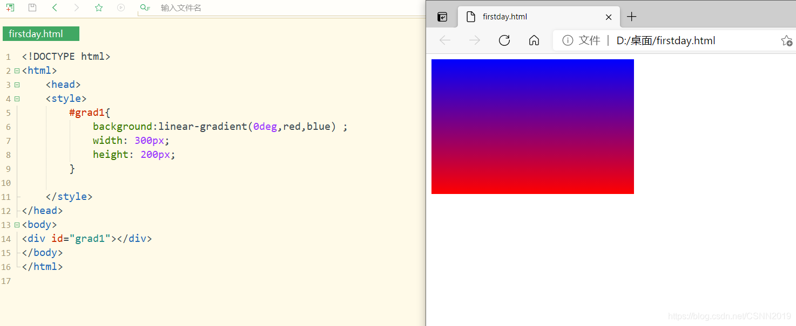The width and height of the screenshot is (796, 326).
Task: Refresh the page in the browser
Action: tap(504, 40)
